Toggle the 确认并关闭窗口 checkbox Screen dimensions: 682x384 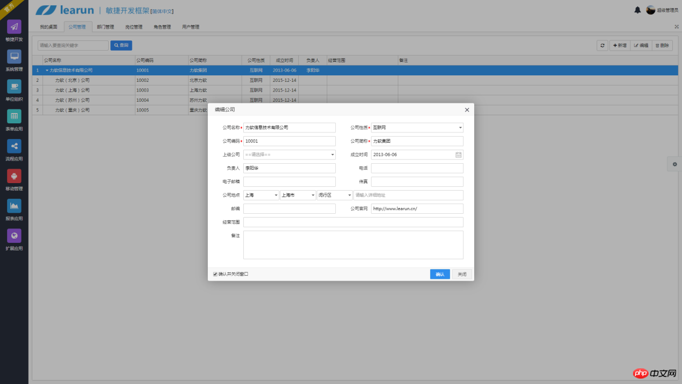215,274
